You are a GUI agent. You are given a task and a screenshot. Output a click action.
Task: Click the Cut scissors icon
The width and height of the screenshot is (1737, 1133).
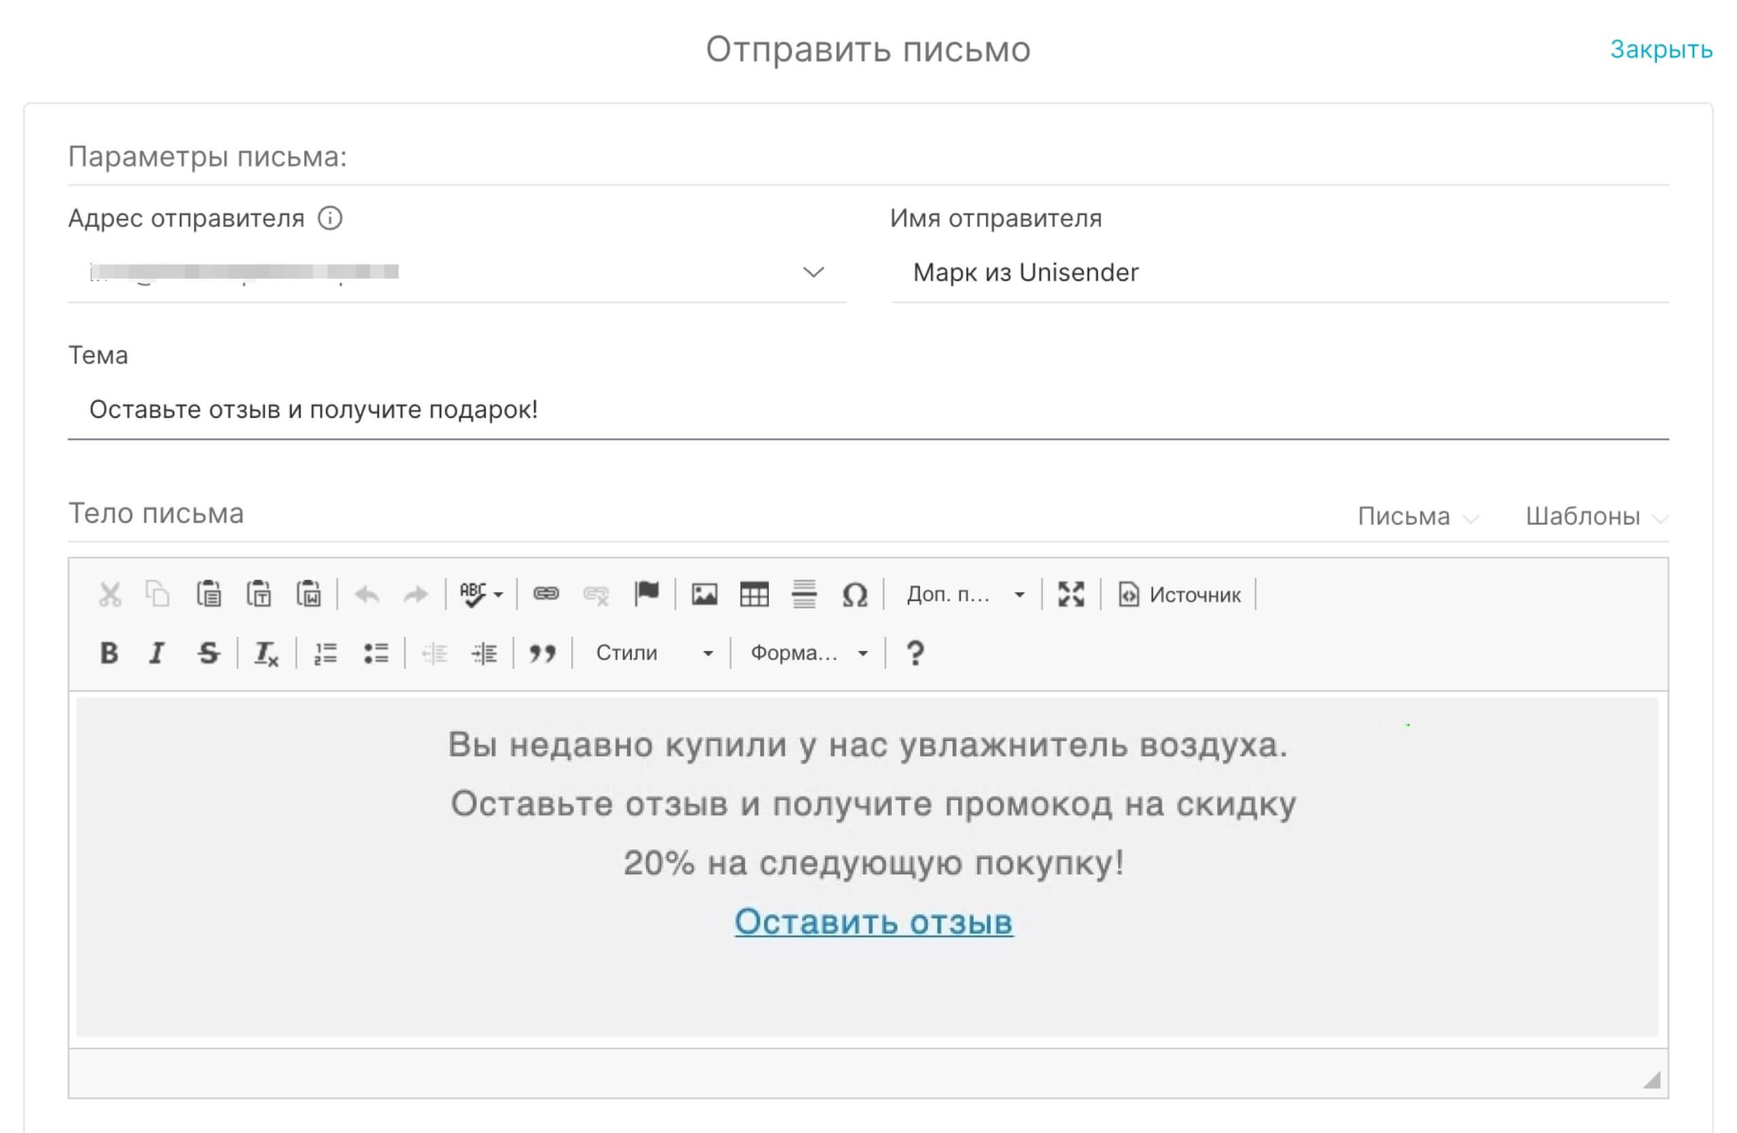110,594
